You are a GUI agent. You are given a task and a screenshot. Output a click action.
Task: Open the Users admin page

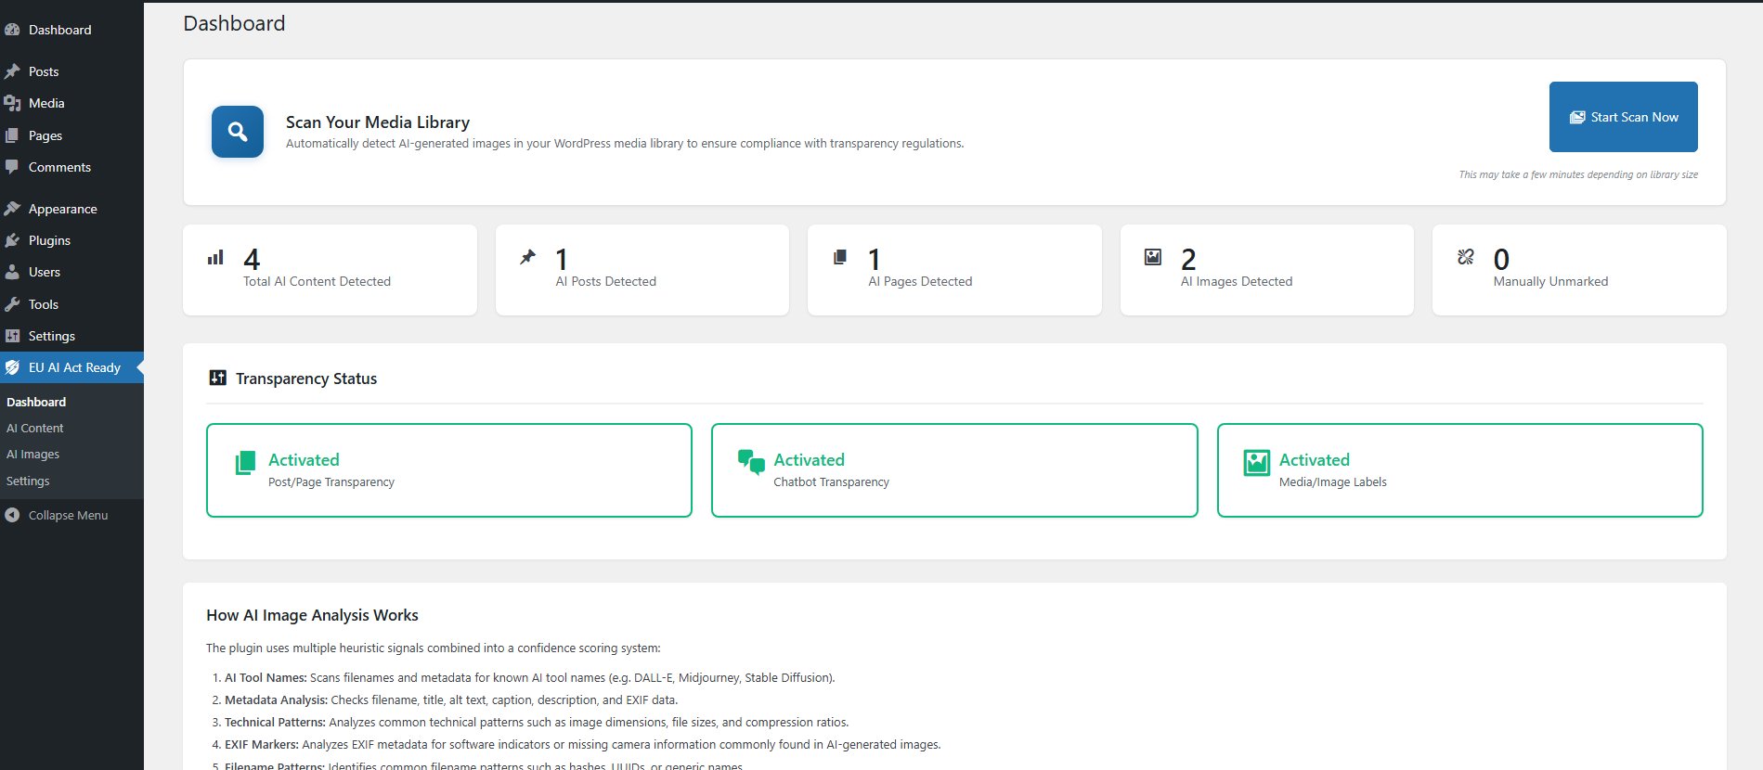(45, 272)
